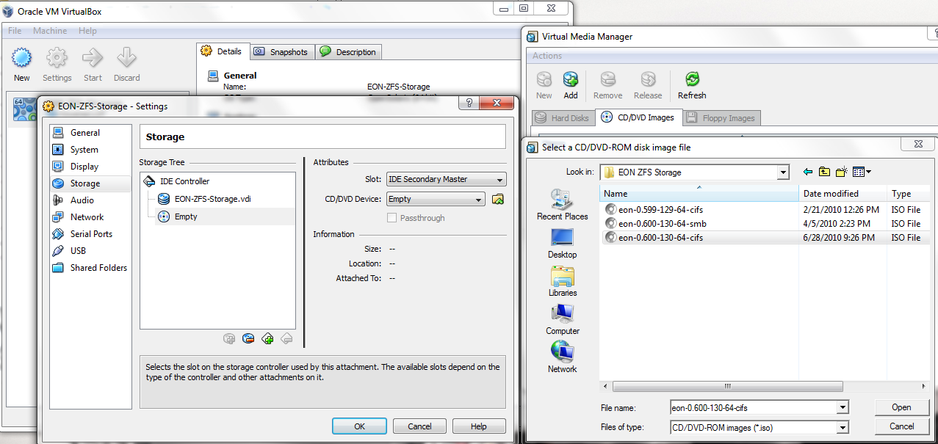
Task: Click Refresh icon in Virtual Media Manager
Action: (x=692, y=79)
